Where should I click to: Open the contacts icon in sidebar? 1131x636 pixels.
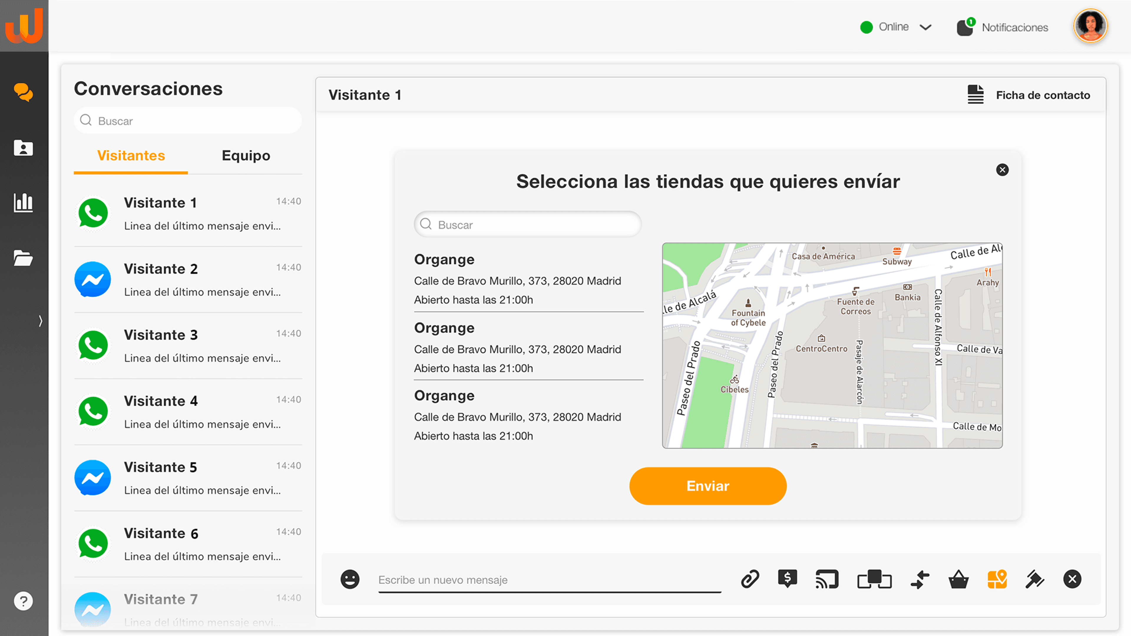23,148
